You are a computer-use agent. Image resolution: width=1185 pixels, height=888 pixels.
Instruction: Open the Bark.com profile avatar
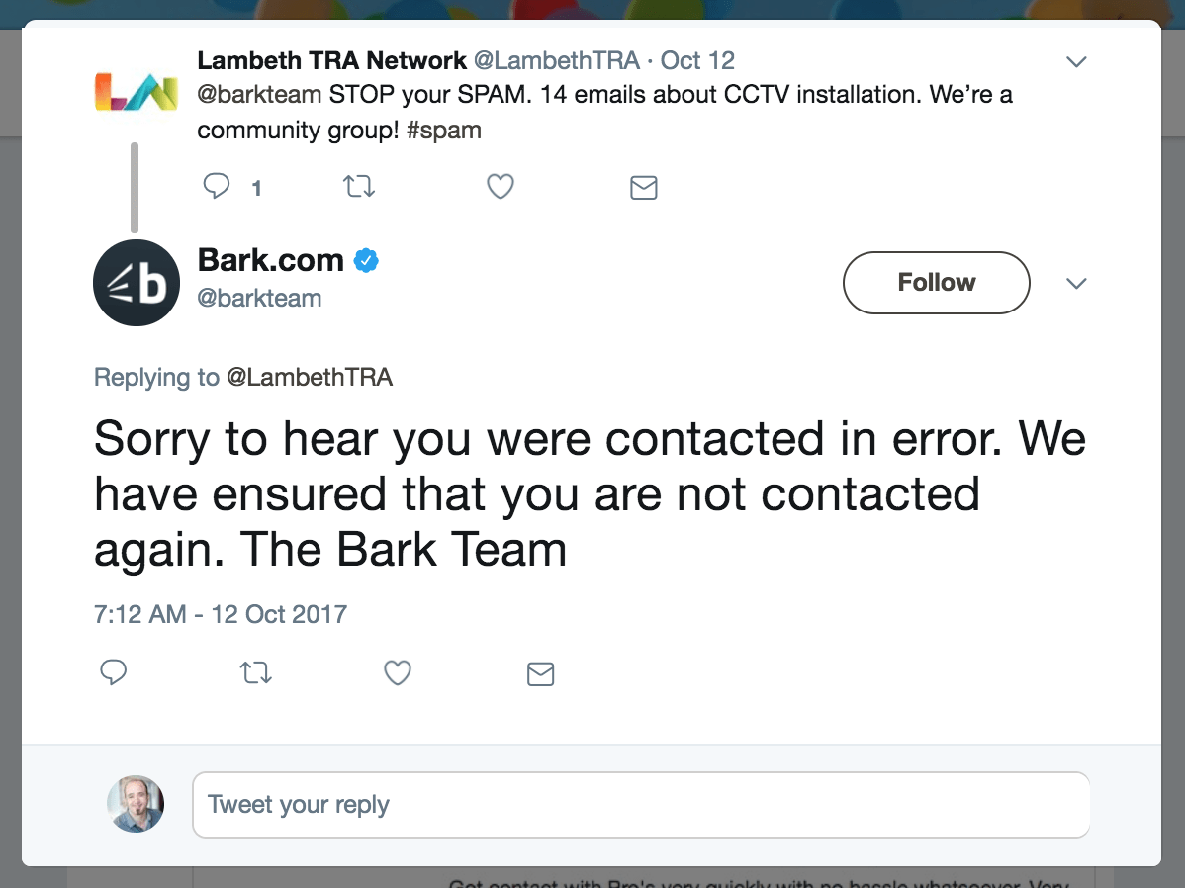coord(137,283)
